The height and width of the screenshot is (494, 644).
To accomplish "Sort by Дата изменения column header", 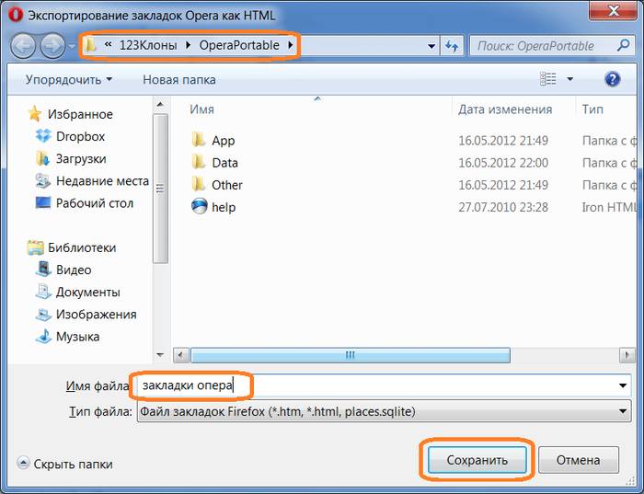I will click(x=505, y=109).
